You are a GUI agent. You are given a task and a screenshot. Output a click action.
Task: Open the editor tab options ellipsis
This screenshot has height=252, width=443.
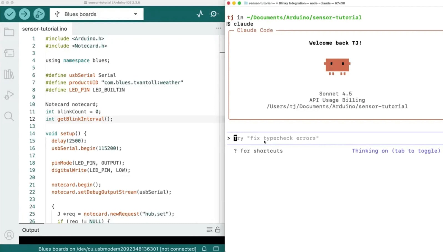[218, 28]
